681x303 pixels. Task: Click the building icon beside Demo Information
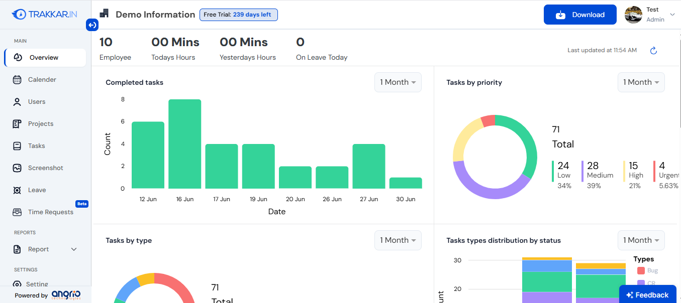pos(104,14)
